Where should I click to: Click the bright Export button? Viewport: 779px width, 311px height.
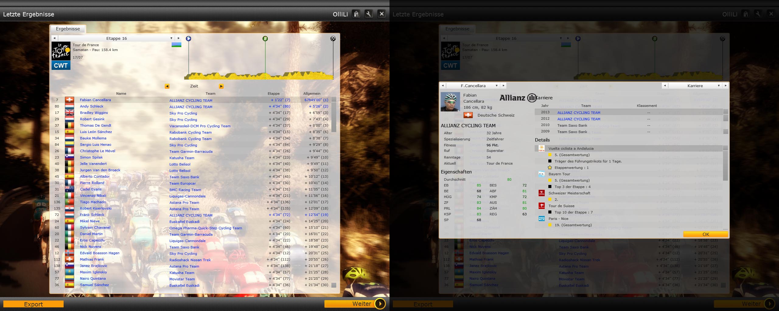(33, 304)
